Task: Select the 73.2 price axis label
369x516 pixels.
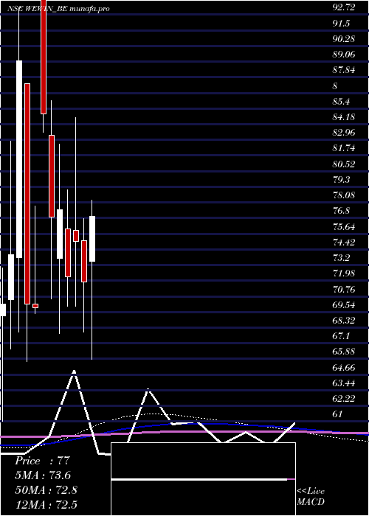Action: pyautogui.click(x=341, y=258)
